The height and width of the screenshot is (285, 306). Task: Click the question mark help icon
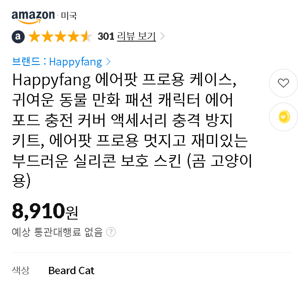pos(111,232)
